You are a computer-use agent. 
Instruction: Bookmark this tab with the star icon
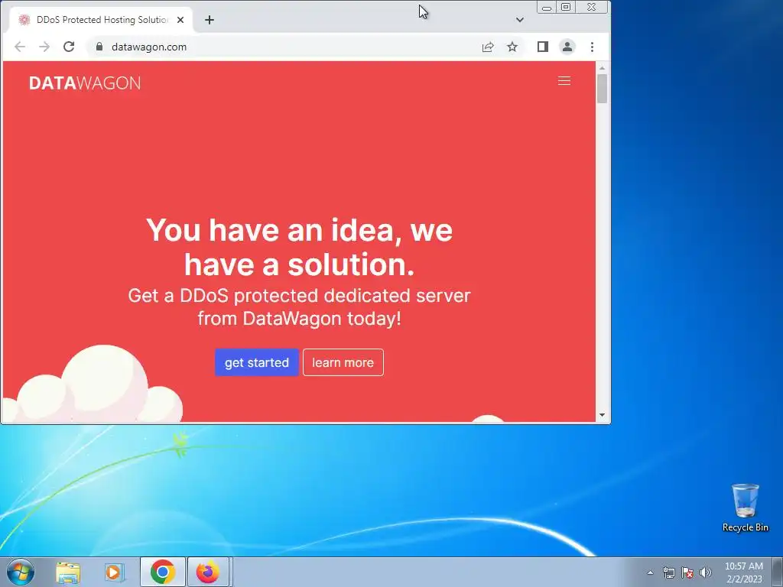pyautogui.click(x=512, y=47)
